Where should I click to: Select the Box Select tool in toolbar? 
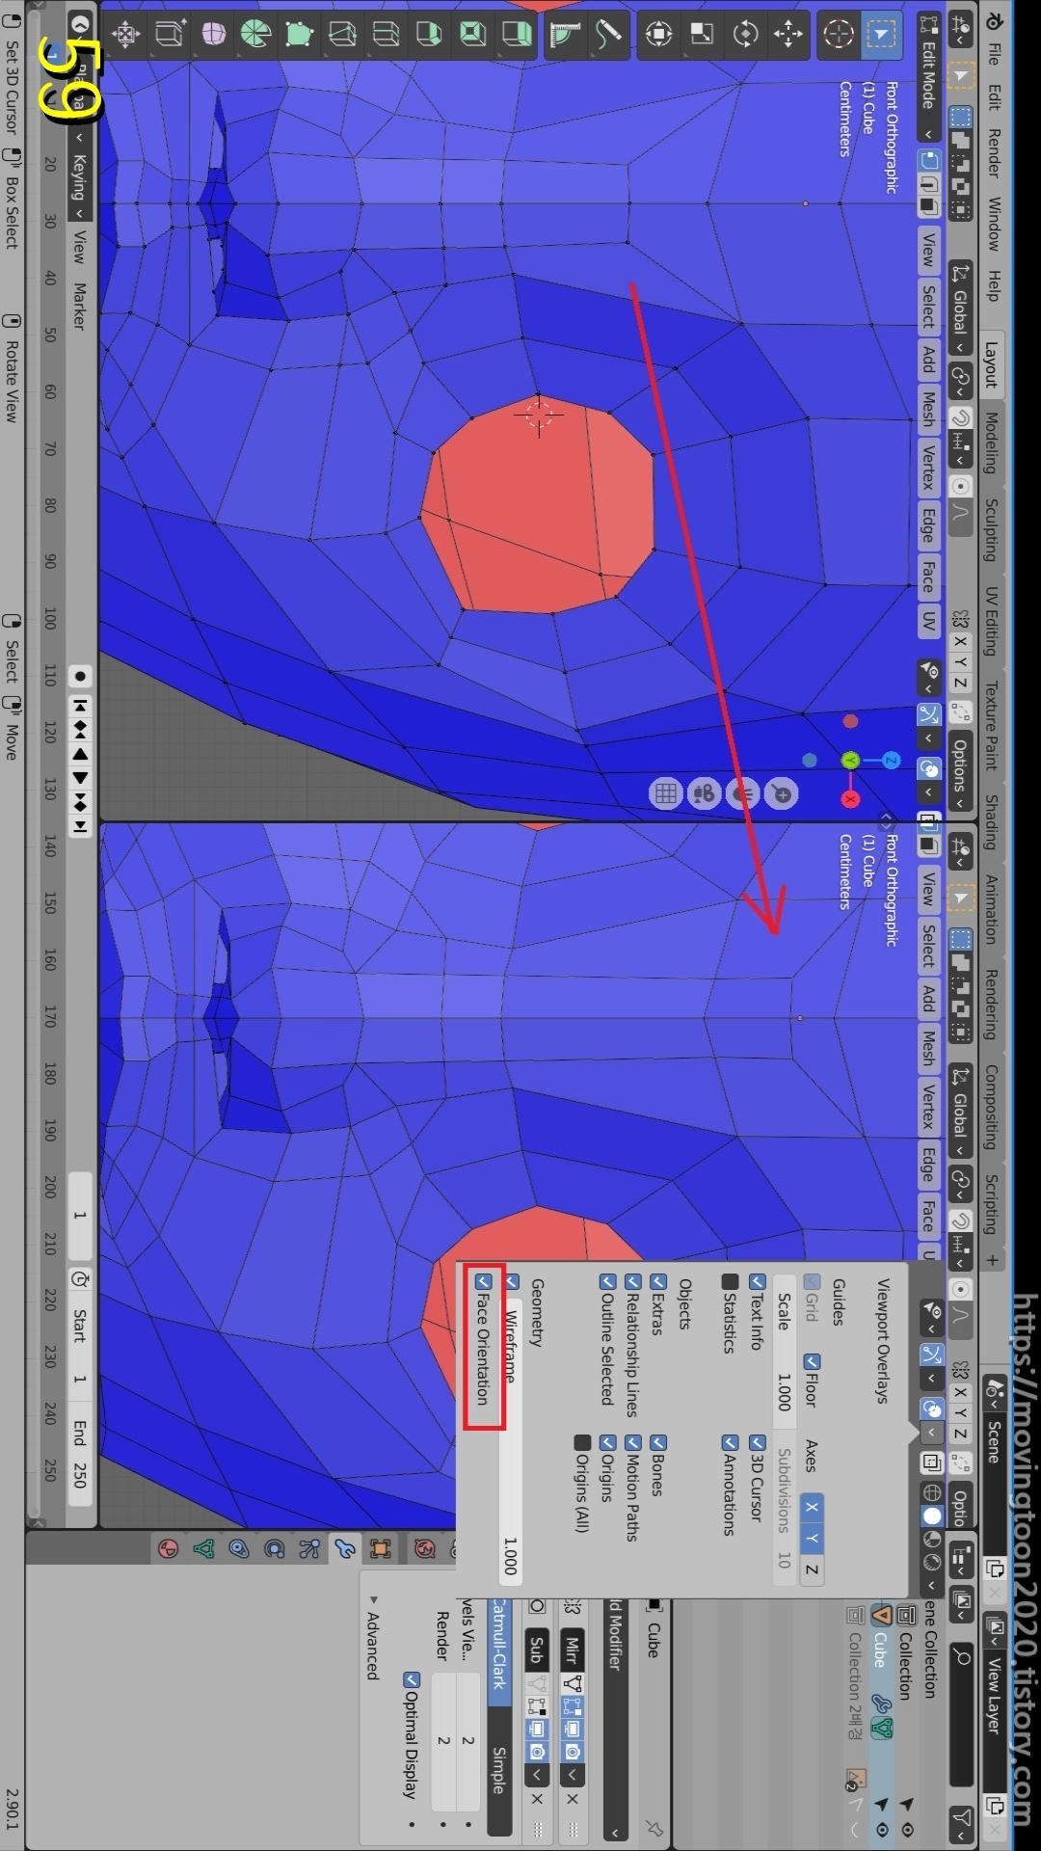pyautogui.click(x=881, y=34)
